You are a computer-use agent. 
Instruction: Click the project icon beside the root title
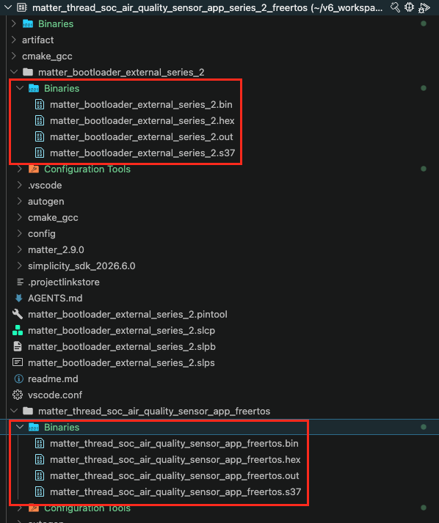pos(22,7)
